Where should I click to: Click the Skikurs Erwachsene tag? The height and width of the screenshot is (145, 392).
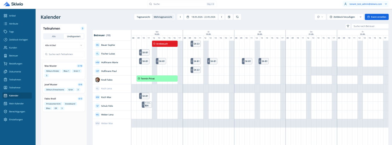point(54,89)
